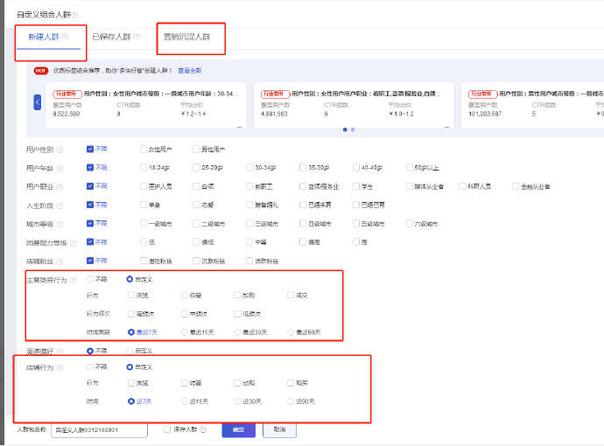Image resolution: width=604 pixels, height=446 pixels.
Task: Click help icon beside 保存人群 checkbox
Action: 203,429
